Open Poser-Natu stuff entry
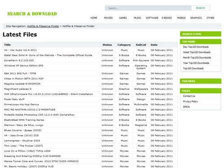 click(14, 99)
